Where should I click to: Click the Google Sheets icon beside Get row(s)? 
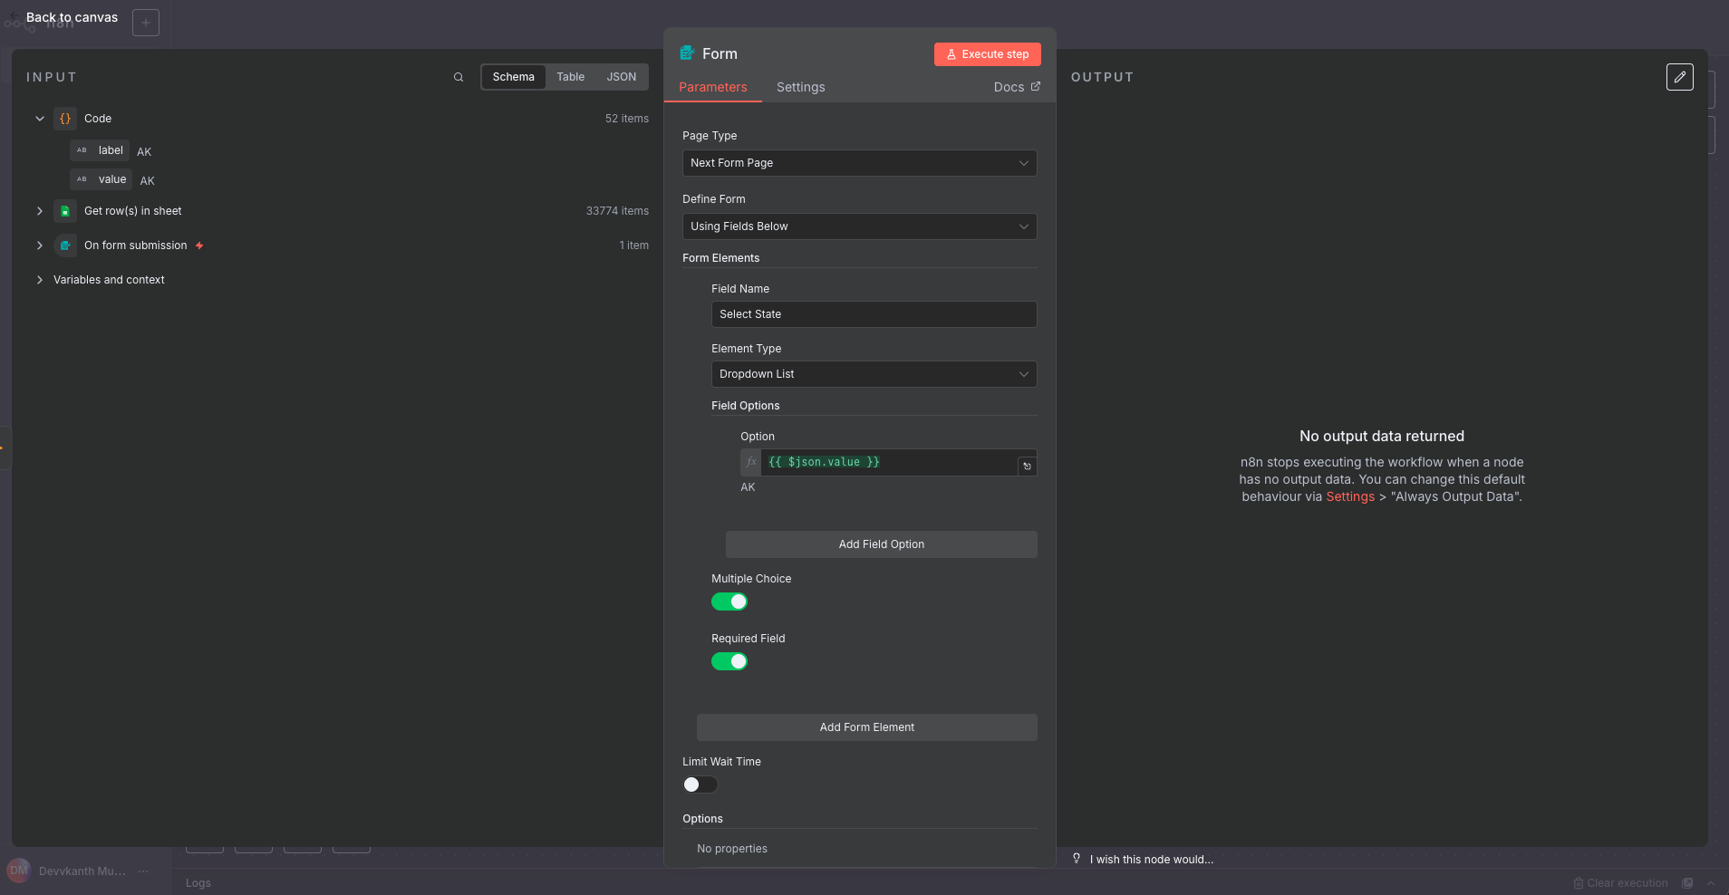click(x=64, y=210)
